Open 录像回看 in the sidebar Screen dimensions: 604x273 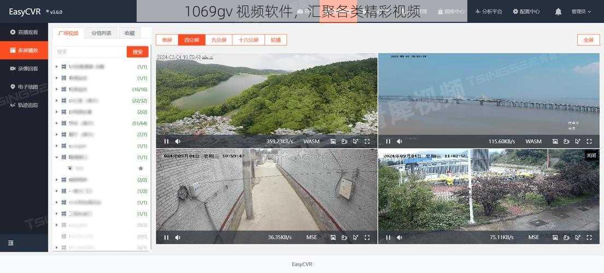(x=24, y=68)
